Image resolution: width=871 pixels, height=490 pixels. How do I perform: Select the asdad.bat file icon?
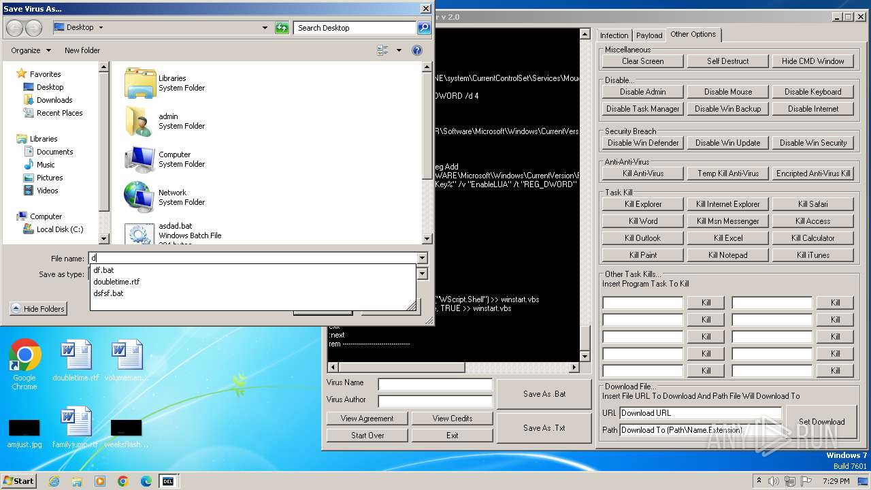click(140, 233)
